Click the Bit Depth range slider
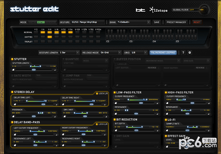 (134, 127)
